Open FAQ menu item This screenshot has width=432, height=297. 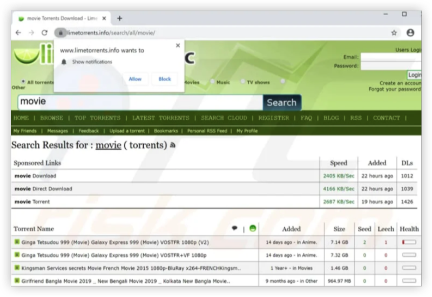coord(306,118)
